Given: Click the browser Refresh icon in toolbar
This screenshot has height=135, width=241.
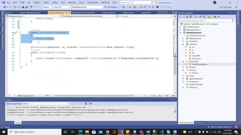Looking at the screenshot, I should point(124,7).
